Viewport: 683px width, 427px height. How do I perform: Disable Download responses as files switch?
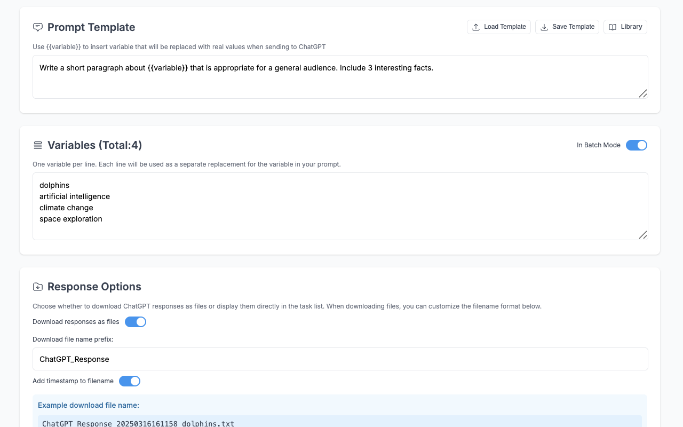click(x=136, y=322)
